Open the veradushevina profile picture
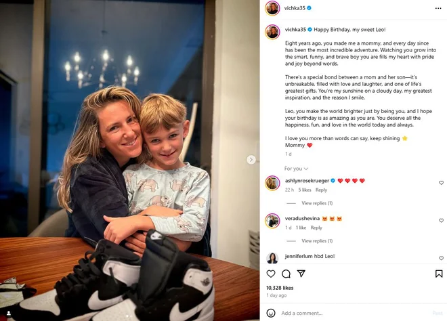Viewport: 447px width, 321px height. click(x=272, y=221)
